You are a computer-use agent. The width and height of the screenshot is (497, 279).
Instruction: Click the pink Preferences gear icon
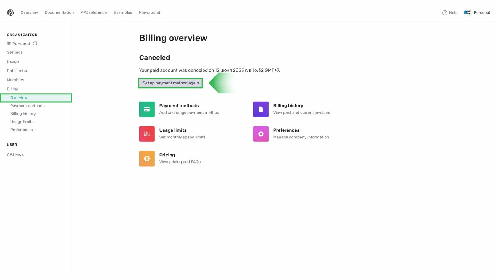click(x=261, y=134)
